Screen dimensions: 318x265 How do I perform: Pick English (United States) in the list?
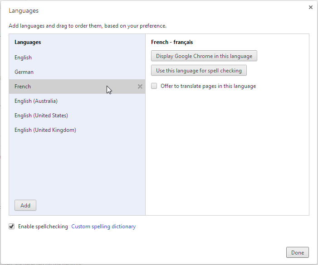coord(41,116)
